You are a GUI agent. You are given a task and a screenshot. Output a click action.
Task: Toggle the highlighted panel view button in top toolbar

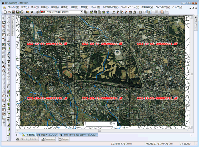[148, 12]
